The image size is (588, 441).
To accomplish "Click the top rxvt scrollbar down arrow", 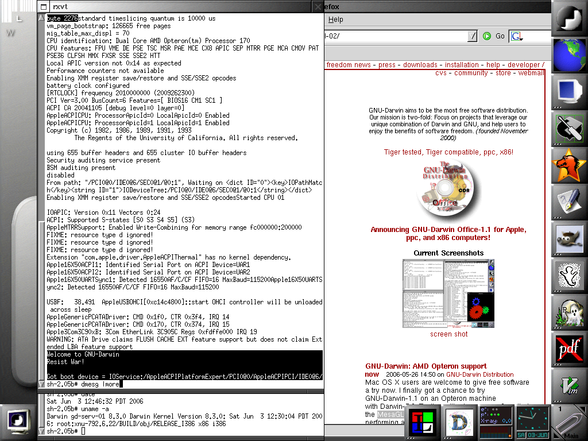I will coord(41,384).
